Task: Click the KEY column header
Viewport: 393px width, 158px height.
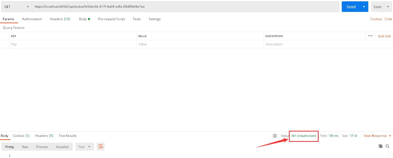Action: 13,36
